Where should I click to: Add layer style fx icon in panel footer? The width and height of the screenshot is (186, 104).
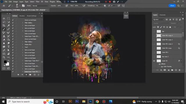coord(161,70)
